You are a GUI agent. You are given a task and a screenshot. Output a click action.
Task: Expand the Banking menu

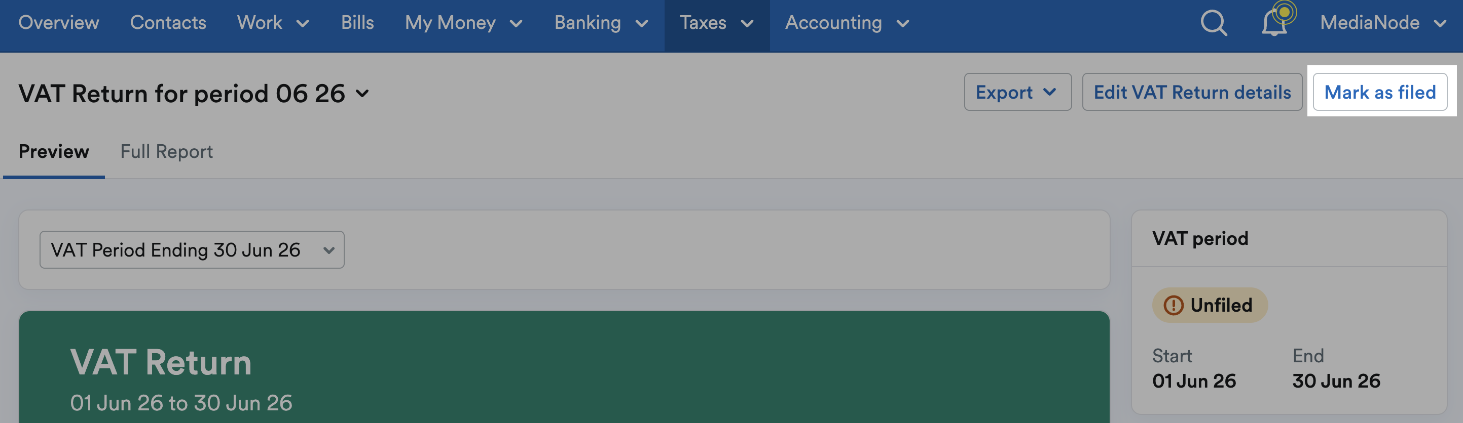601,23
